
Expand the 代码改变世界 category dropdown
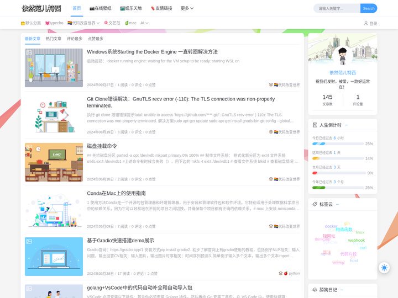pyautogui.click(x=83, y=23)
